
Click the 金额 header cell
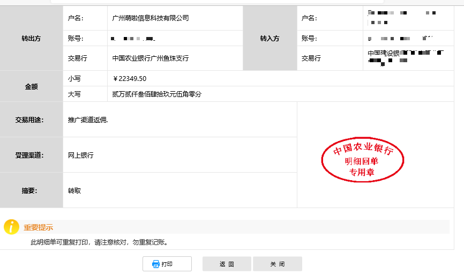tap(32, 86)
